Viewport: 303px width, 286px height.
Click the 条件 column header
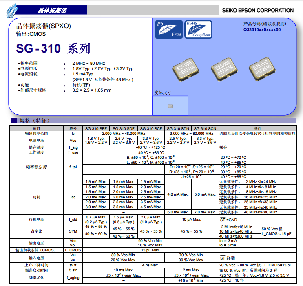pyautogui.click(x=257, y=128)
